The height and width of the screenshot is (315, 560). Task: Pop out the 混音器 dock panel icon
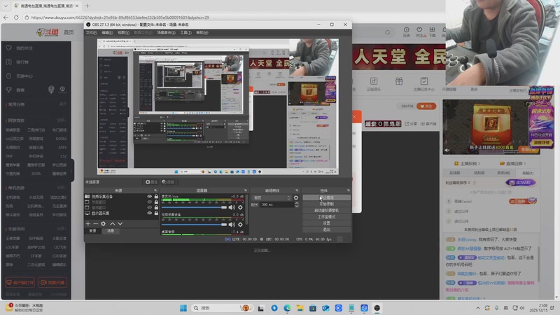tap(246, 190)
